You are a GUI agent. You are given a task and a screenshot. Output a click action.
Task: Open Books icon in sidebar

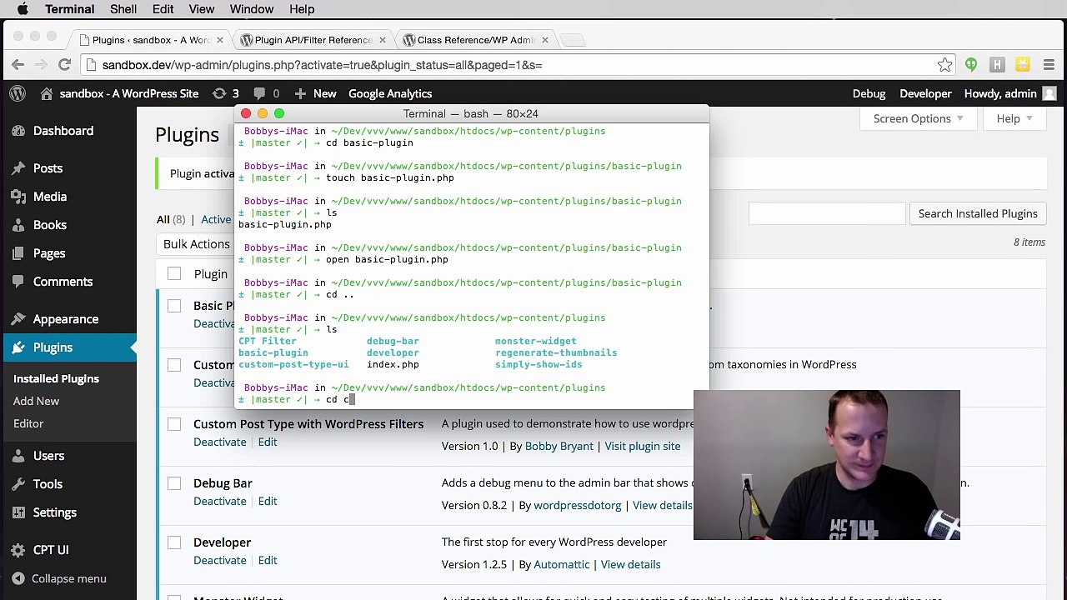click(18, 225)
